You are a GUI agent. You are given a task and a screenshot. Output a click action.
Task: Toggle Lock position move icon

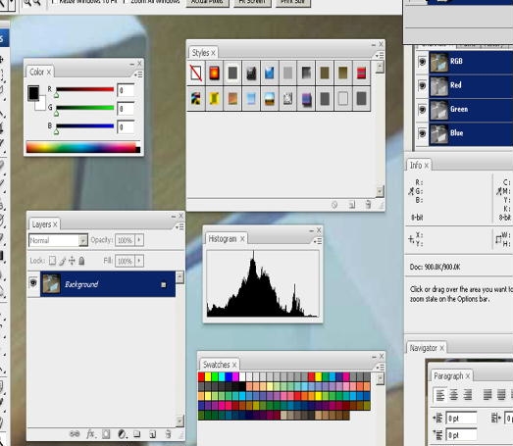click(72, 261)
